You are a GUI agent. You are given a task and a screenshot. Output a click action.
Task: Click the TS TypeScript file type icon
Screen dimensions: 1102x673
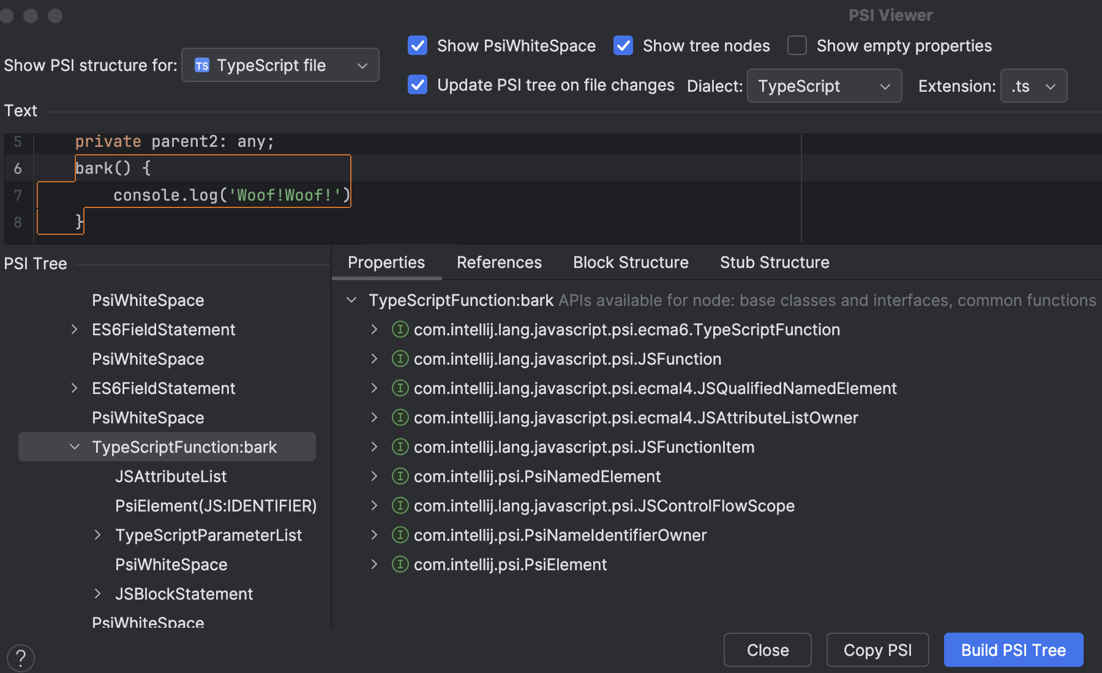[x=202, y=65]
